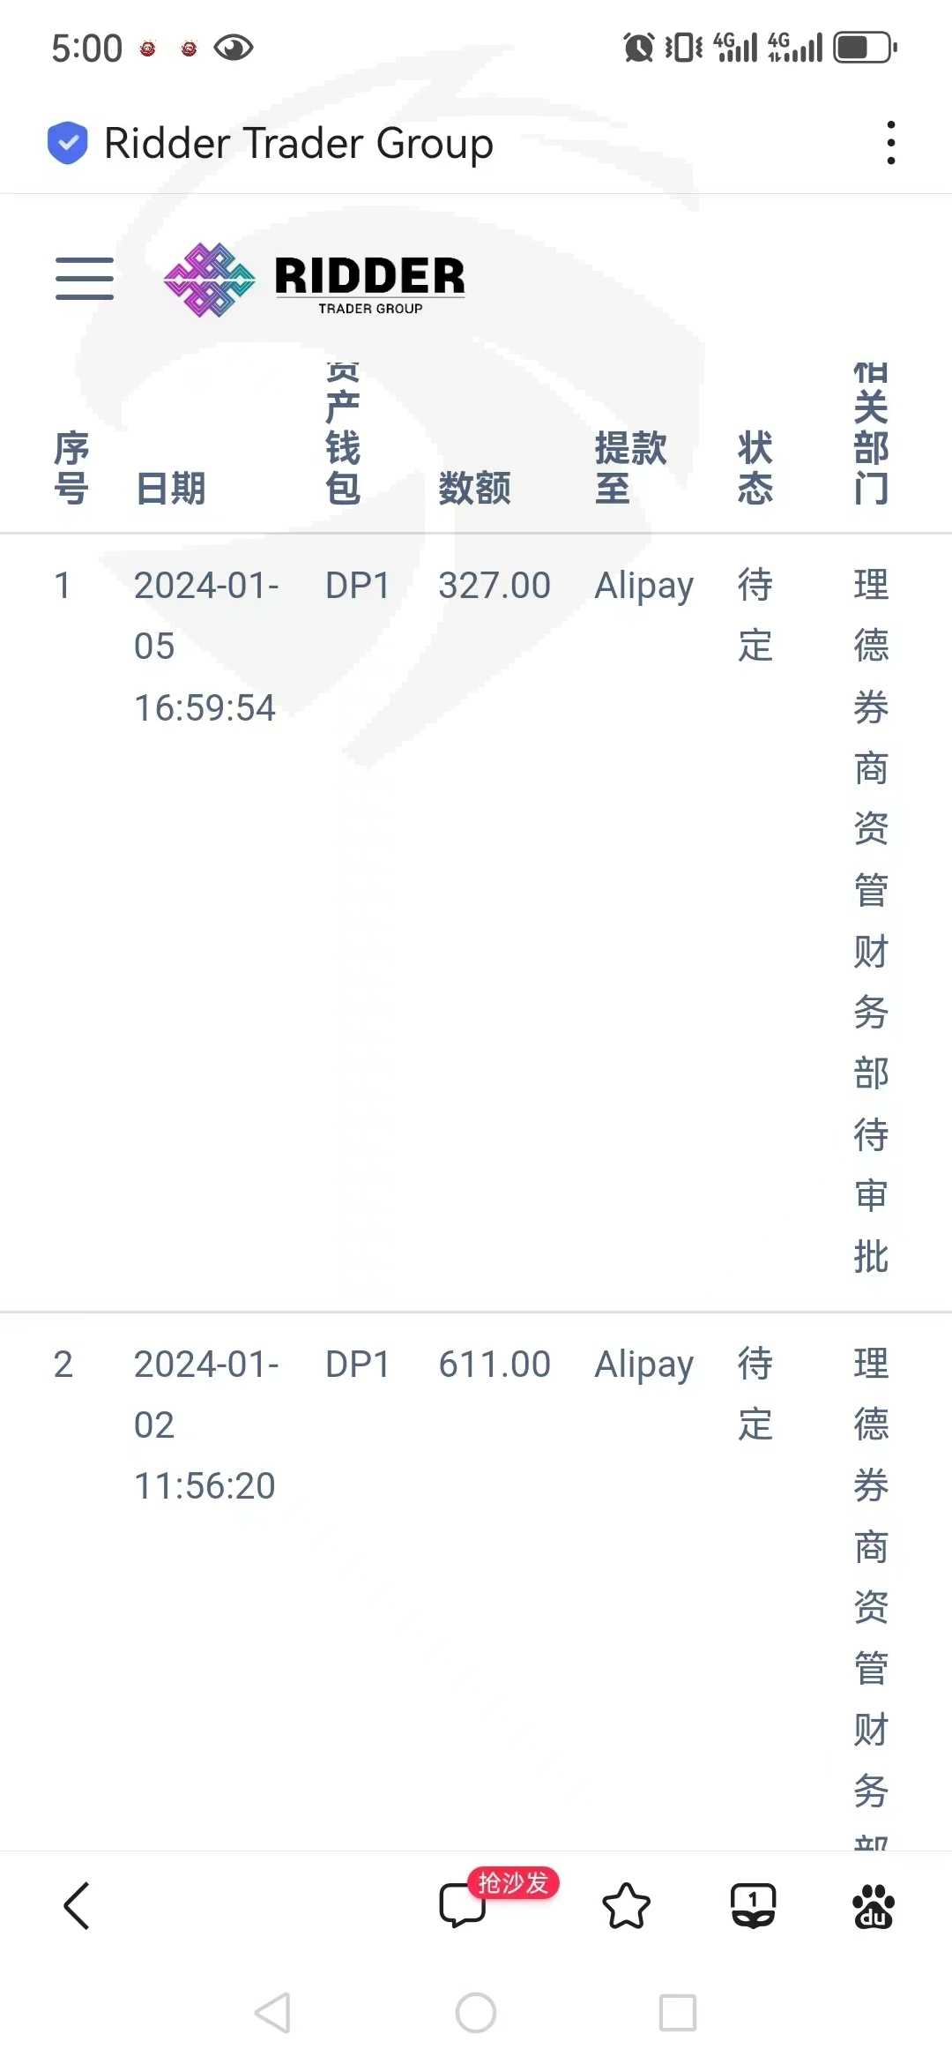Open the comments bubble icon
Image resolution: width=952 pixels, height=2064 pixels.
(463, 1906)
